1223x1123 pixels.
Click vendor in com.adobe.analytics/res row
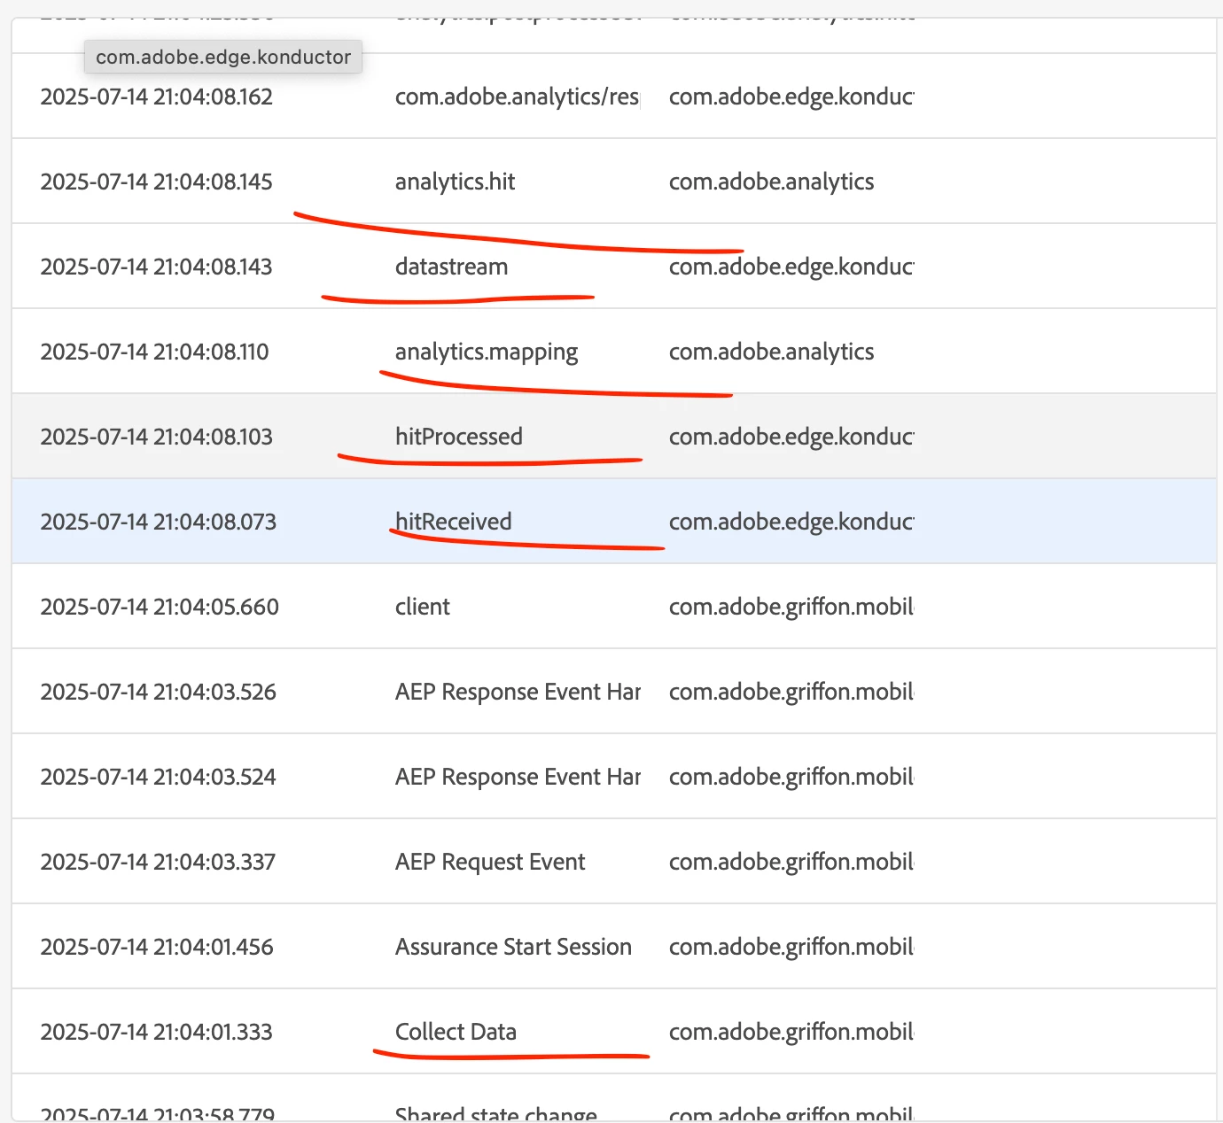pyautogui.click(x=791, y=97)
